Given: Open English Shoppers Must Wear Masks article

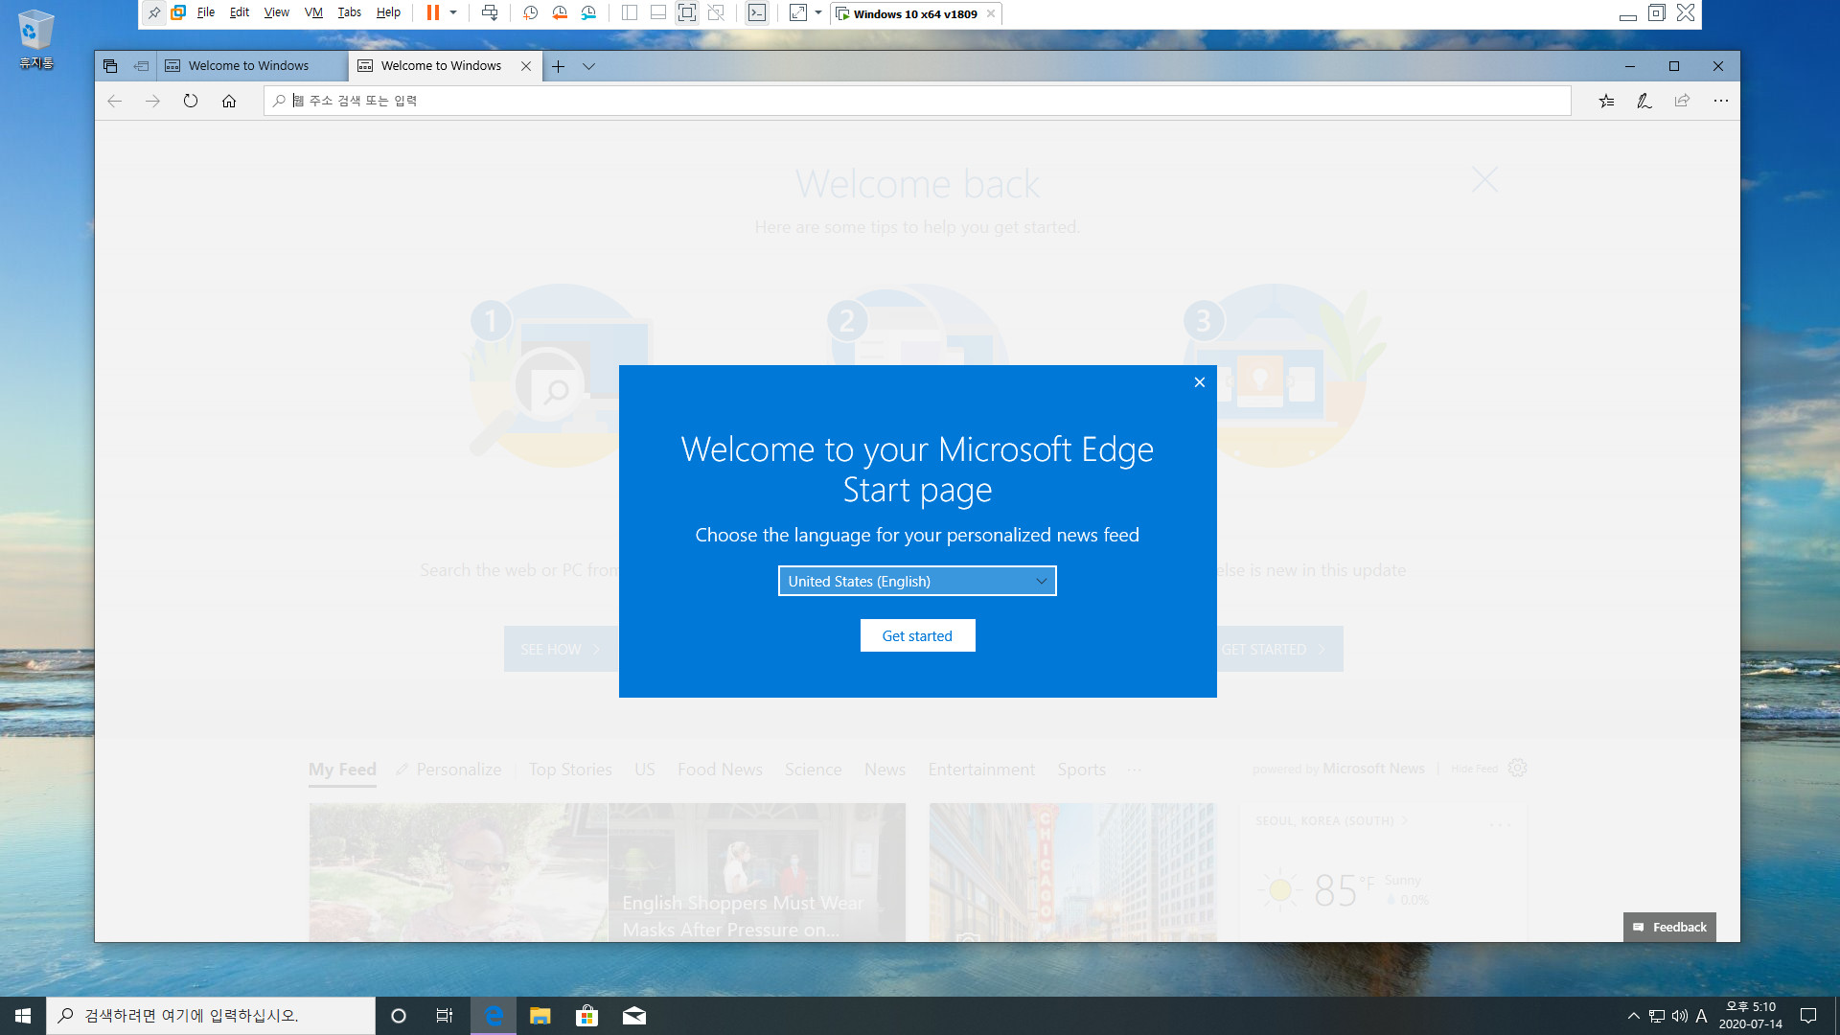Looking at the screenshot, I should (757, 872).
